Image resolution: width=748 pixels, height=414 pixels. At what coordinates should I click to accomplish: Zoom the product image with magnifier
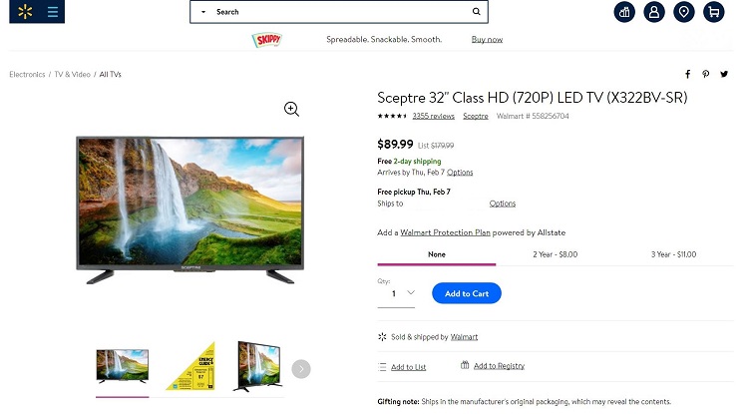pyautogui.click(x=291, y=109)
